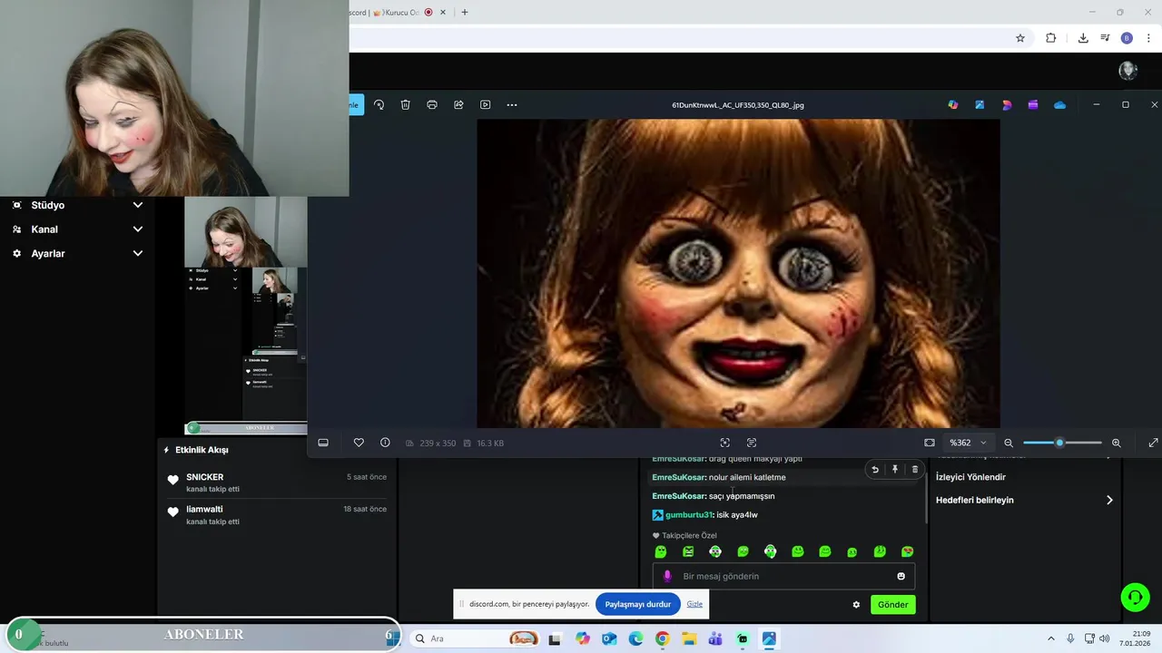Screen dimensions: 1162x653
Task: Click the Paylaşmayı durdur button
Action: pos(638,604)
